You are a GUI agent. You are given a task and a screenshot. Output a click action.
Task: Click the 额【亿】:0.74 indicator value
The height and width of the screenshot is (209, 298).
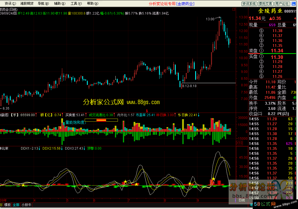51,115
